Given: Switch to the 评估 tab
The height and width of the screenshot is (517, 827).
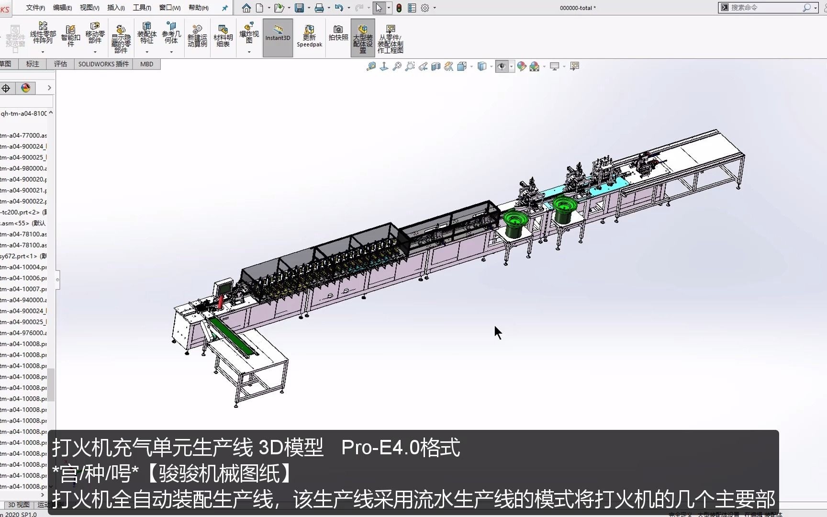Looking at the screenshot, I should [60, 64].
